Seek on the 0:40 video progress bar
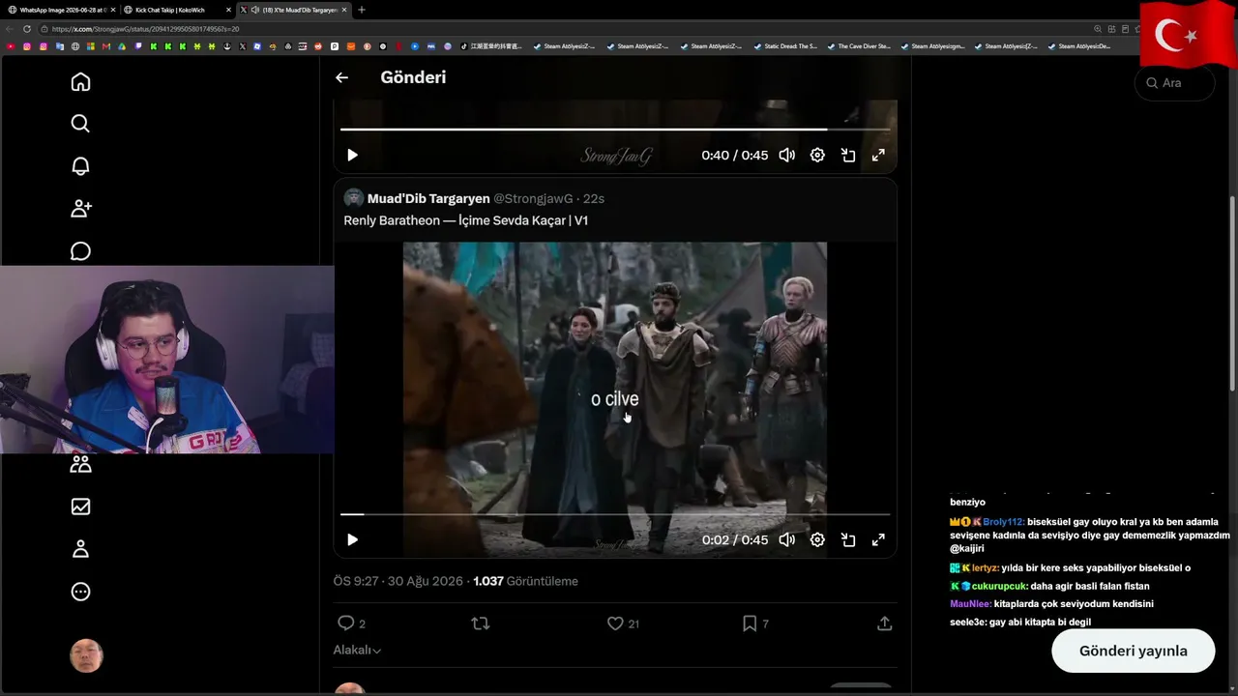 click(x=615, y=129)
